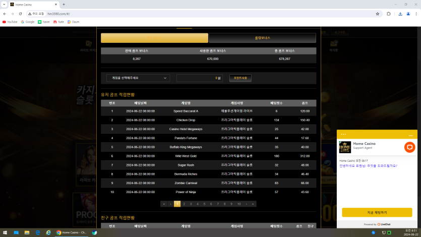The image size is (421, 237).
Task: Bookmark this page with the star icon
Action: click(x=377, y=14)
